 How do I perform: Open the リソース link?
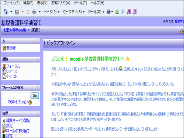click(11, 71)
